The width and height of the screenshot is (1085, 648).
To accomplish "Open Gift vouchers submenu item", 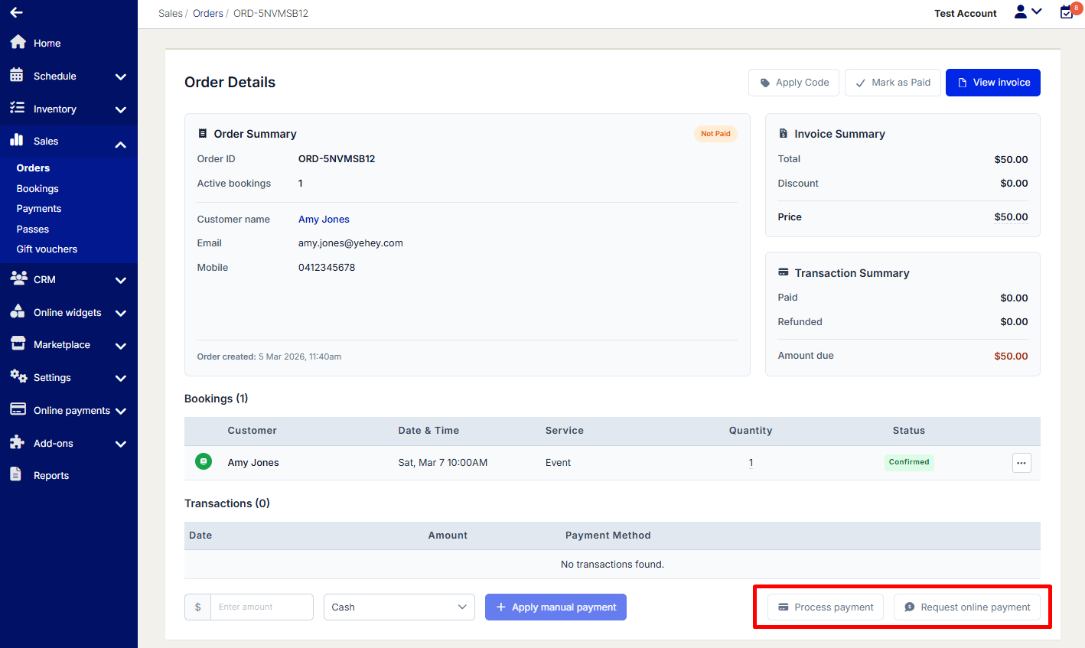I will point(47,249).
